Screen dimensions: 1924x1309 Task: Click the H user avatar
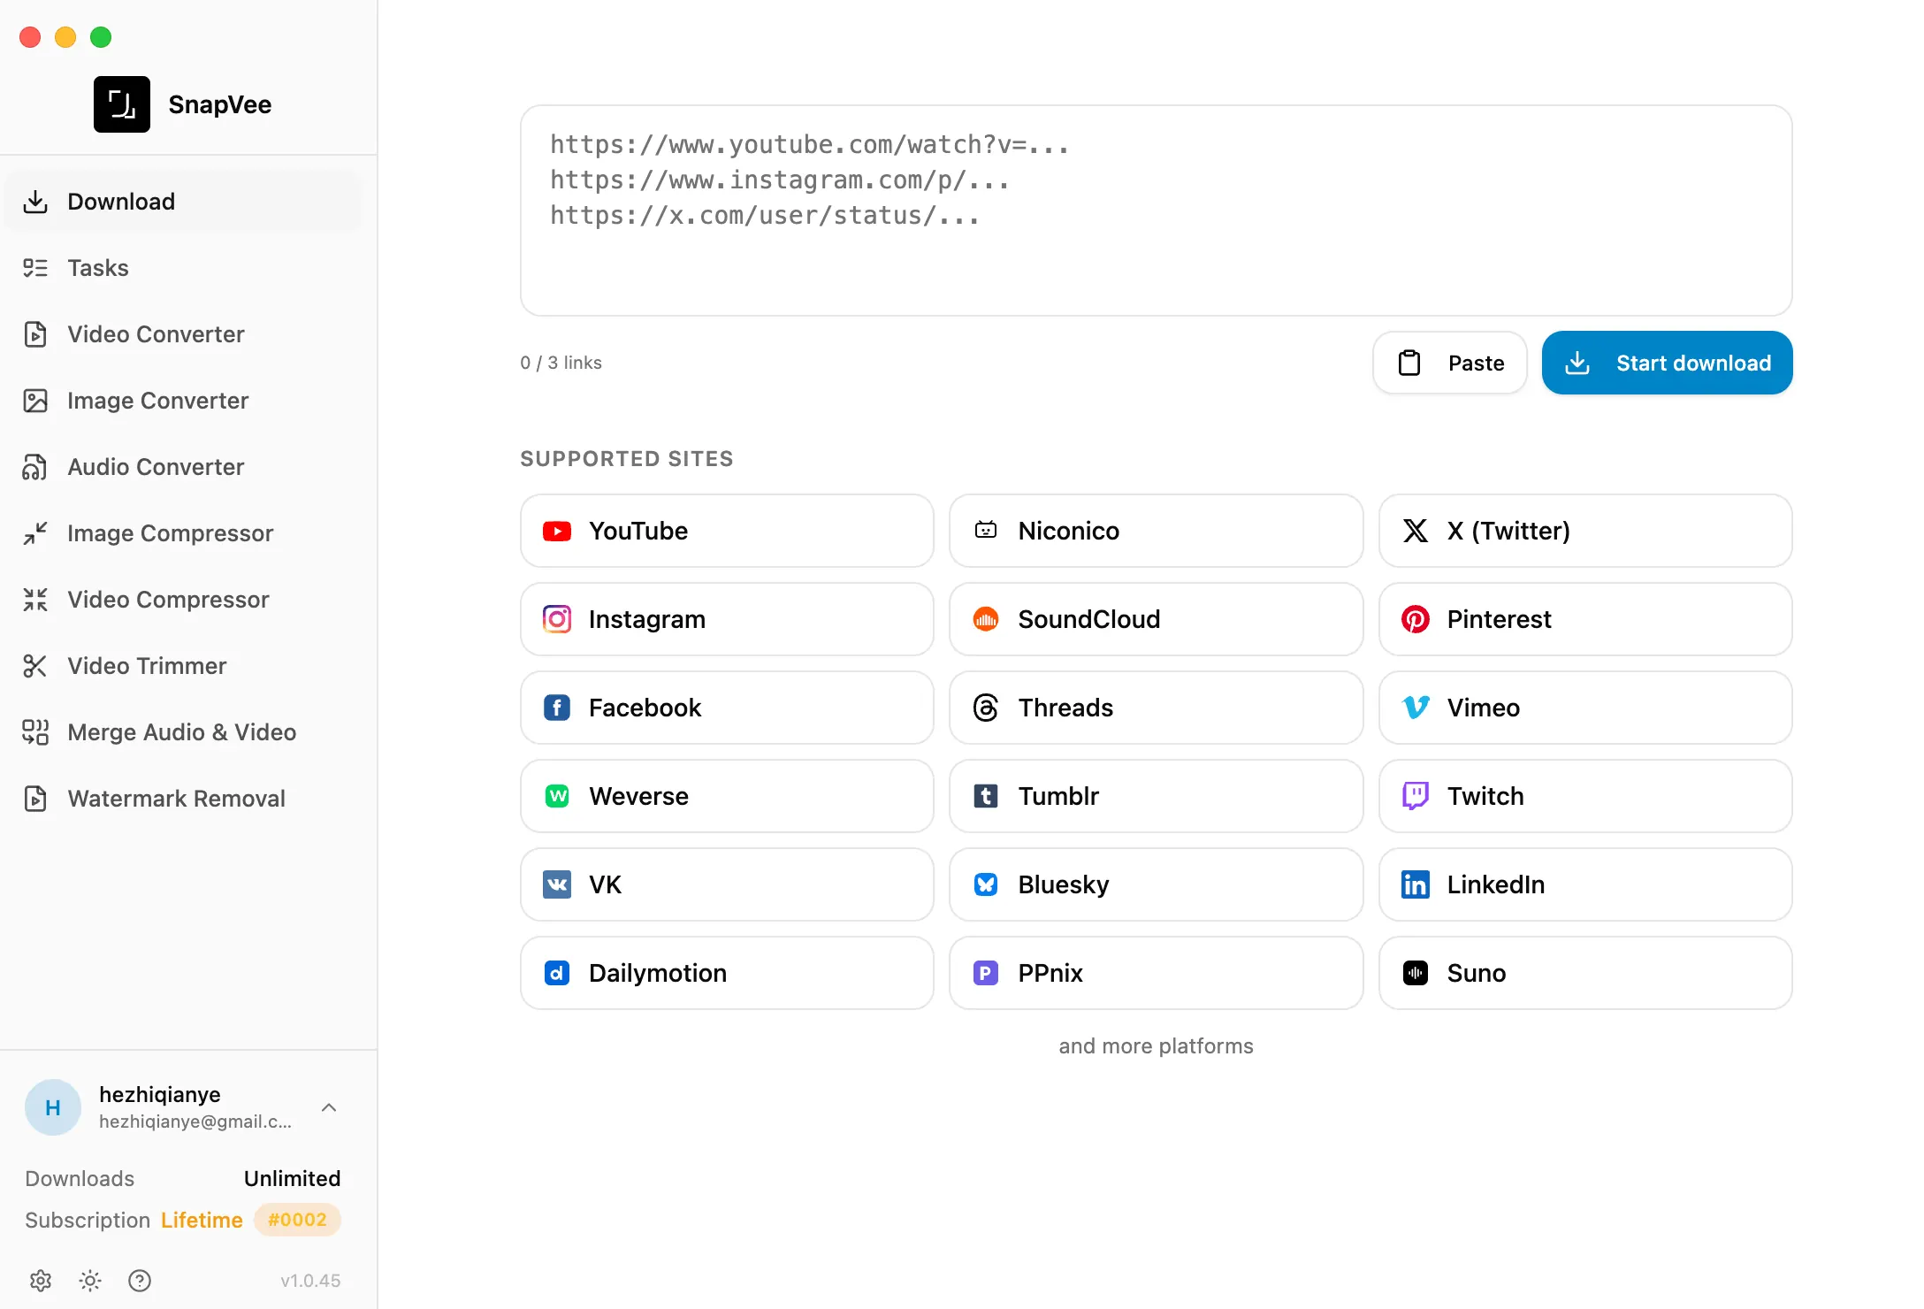53,1107
